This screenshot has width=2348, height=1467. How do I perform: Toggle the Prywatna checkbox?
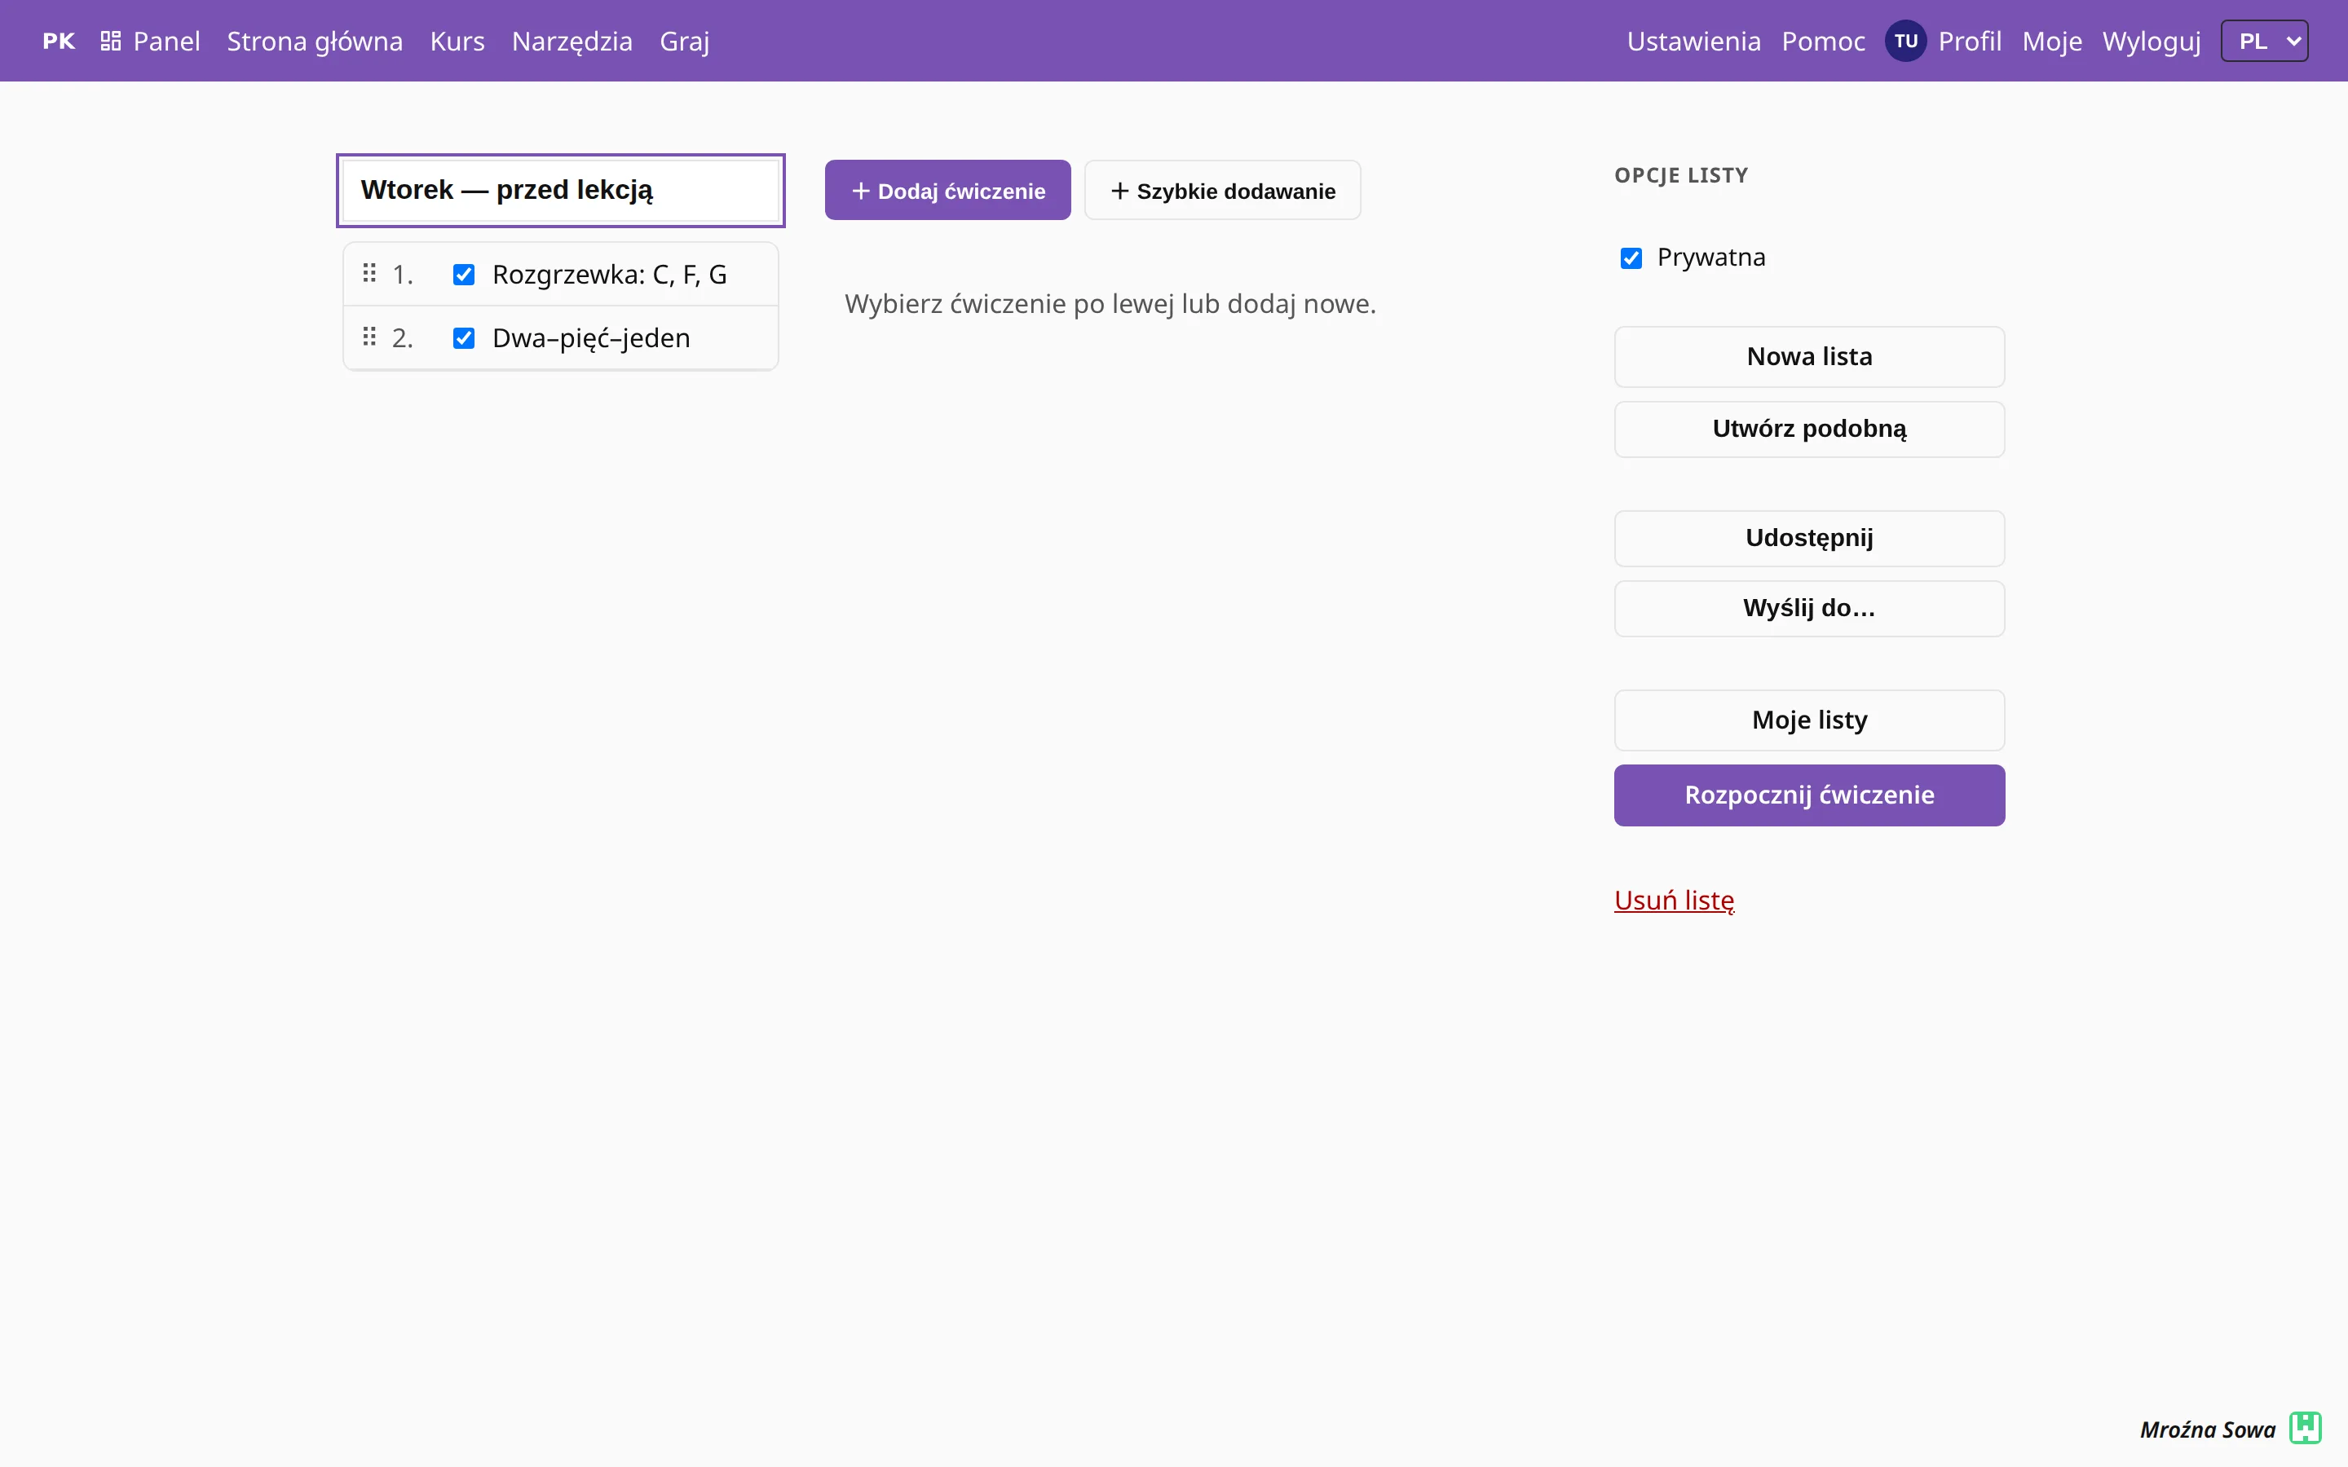pos(1631,258)
